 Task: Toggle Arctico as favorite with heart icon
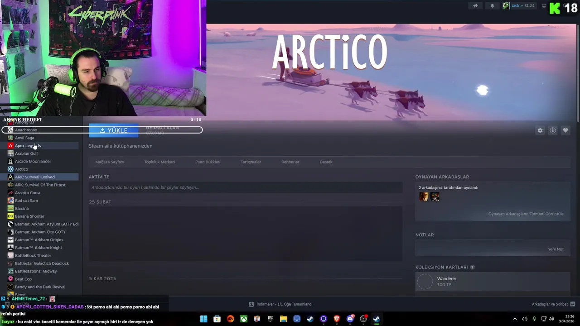(x=565, y=130)
